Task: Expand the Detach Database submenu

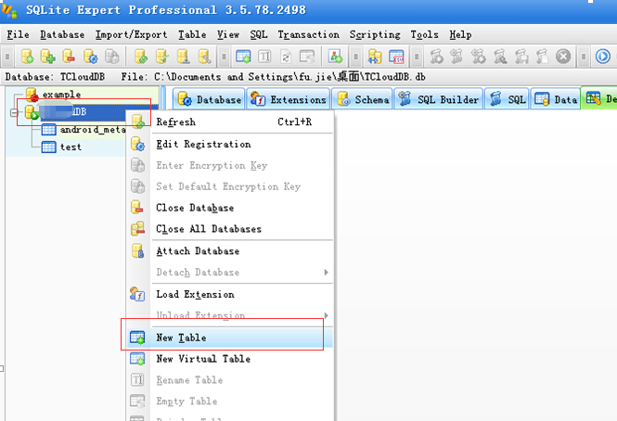Action: pos(231,273)
